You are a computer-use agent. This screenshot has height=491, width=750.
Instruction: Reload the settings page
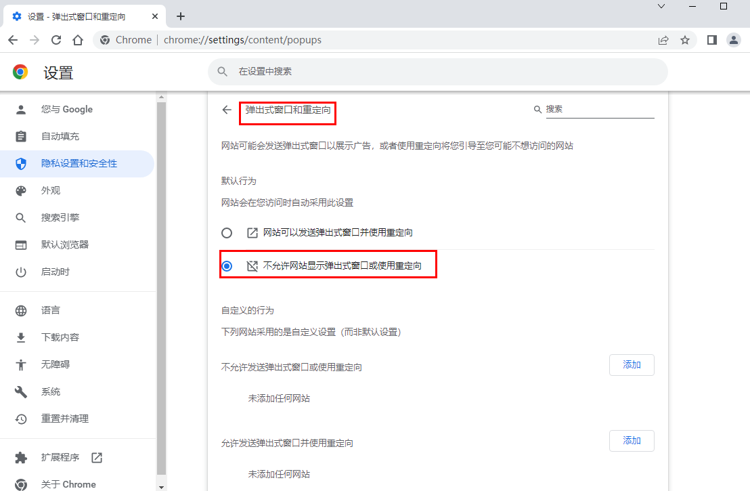coord(56,40)
